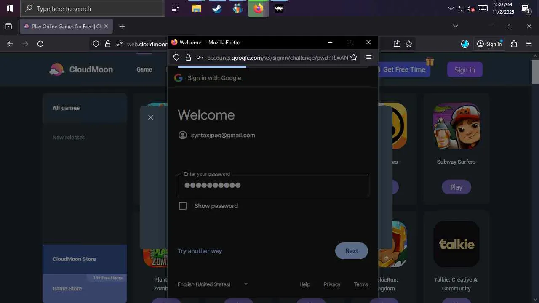Click the Enter your password field
Screen dimensions: 539x303
click(x=273, y=186)
